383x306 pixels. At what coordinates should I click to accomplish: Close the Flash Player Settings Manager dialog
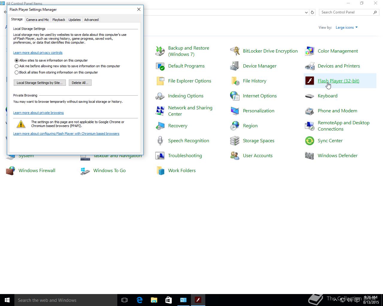point(139,9)
